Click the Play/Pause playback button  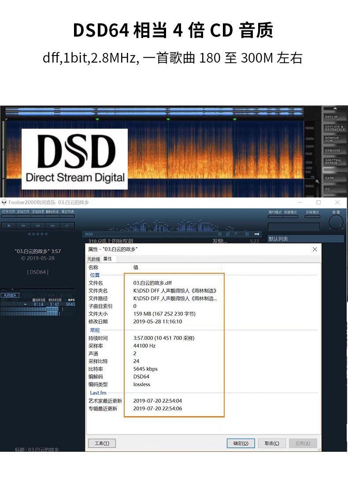tap(37, 226)
